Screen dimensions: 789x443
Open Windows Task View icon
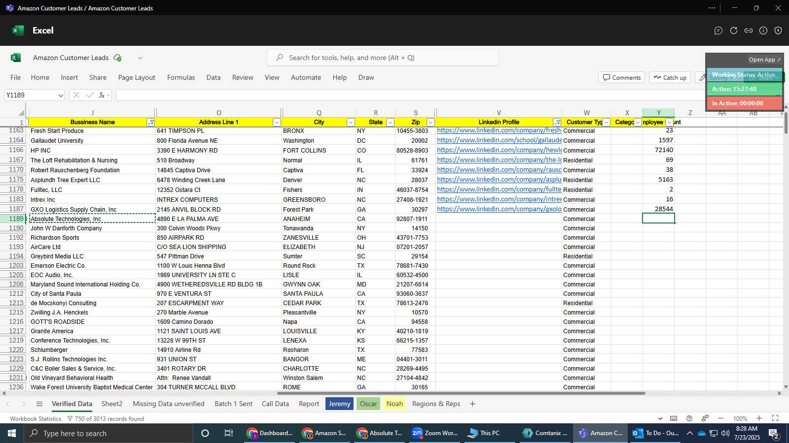tap(229, 433)
